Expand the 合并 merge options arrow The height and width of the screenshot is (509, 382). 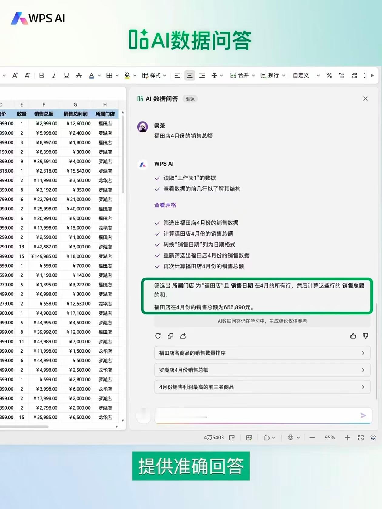click(x=253, y=76)
